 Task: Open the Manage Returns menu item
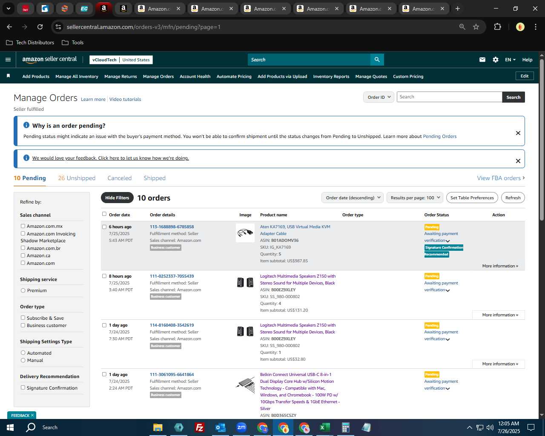click(120, 77)
